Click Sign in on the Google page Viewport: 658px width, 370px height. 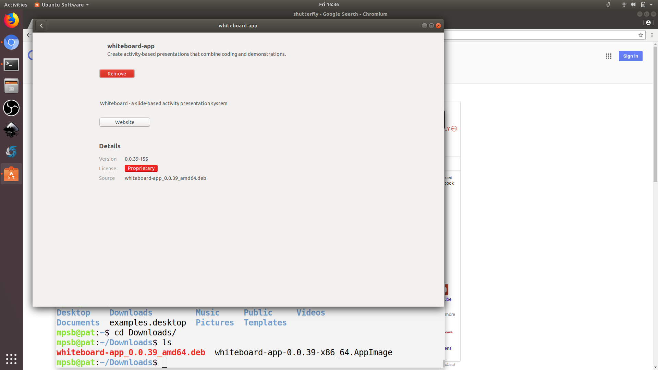point(631,56)
